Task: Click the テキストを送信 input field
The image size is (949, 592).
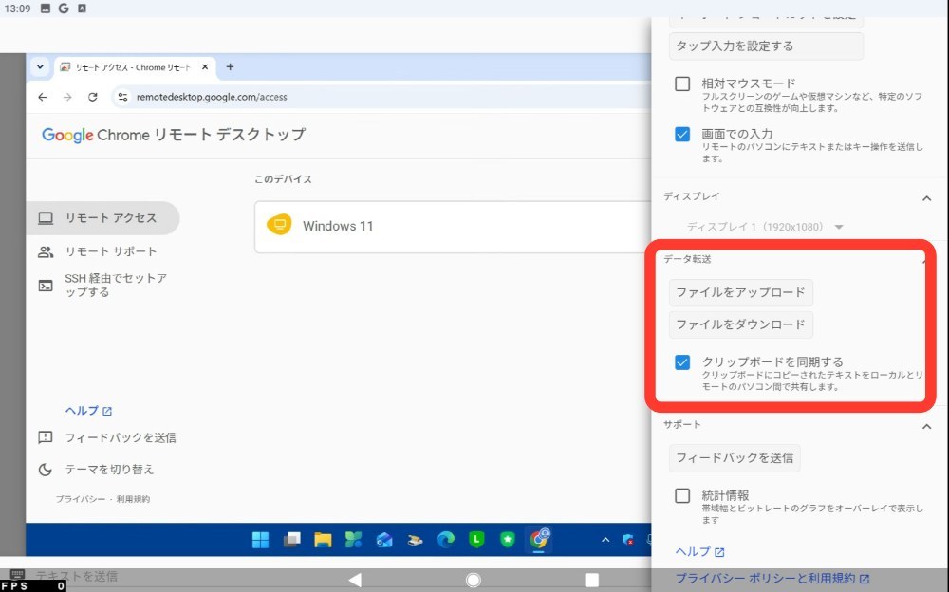Action: point(339,576)
